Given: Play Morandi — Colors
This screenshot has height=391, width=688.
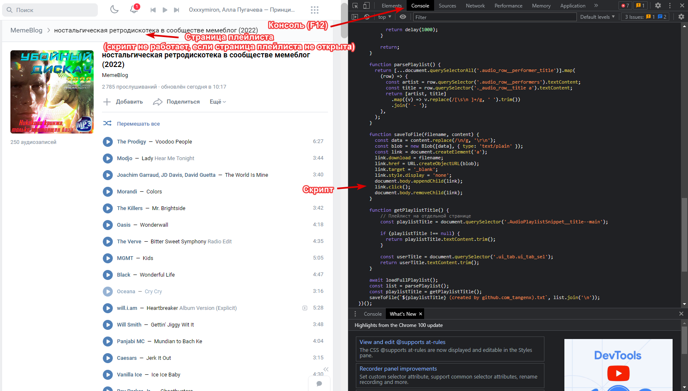Looking at the screenshot, I should pyautogui.click(x=108, y=192).
